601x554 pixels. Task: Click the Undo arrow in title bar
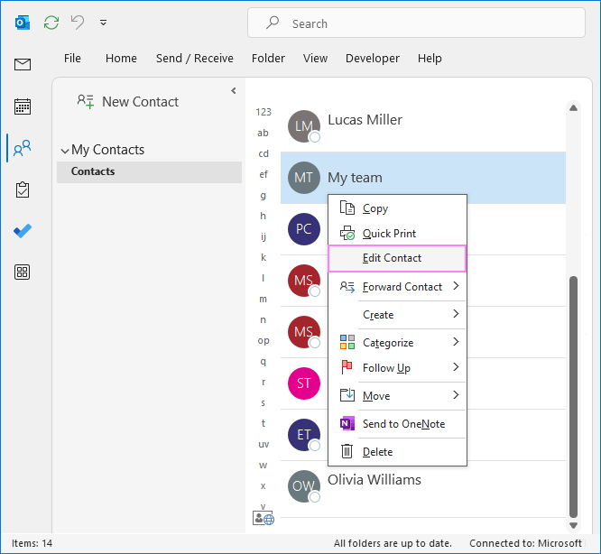click(x=78, y=22)
